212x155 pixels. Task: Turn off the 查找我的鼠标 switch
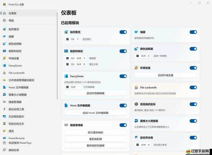[193, 104]
